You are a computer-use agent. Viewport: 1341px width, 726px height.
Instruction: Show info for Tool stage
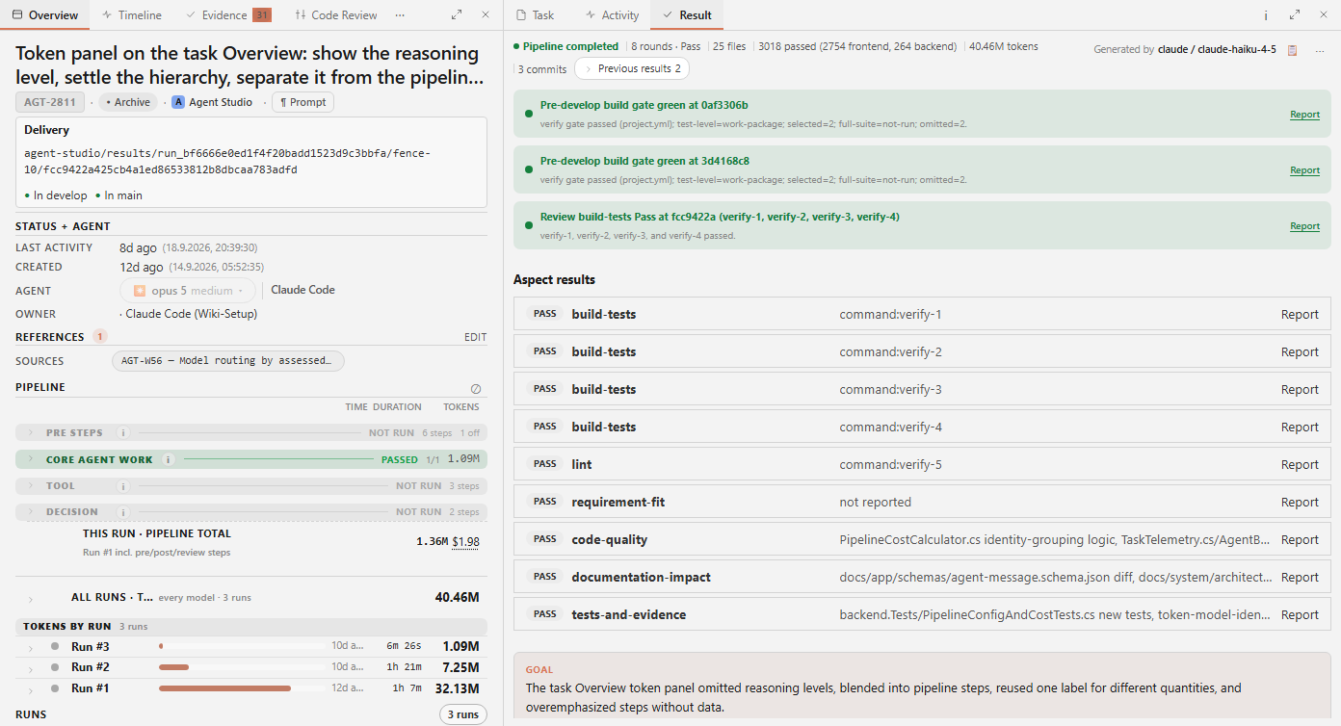pos(123,486)
